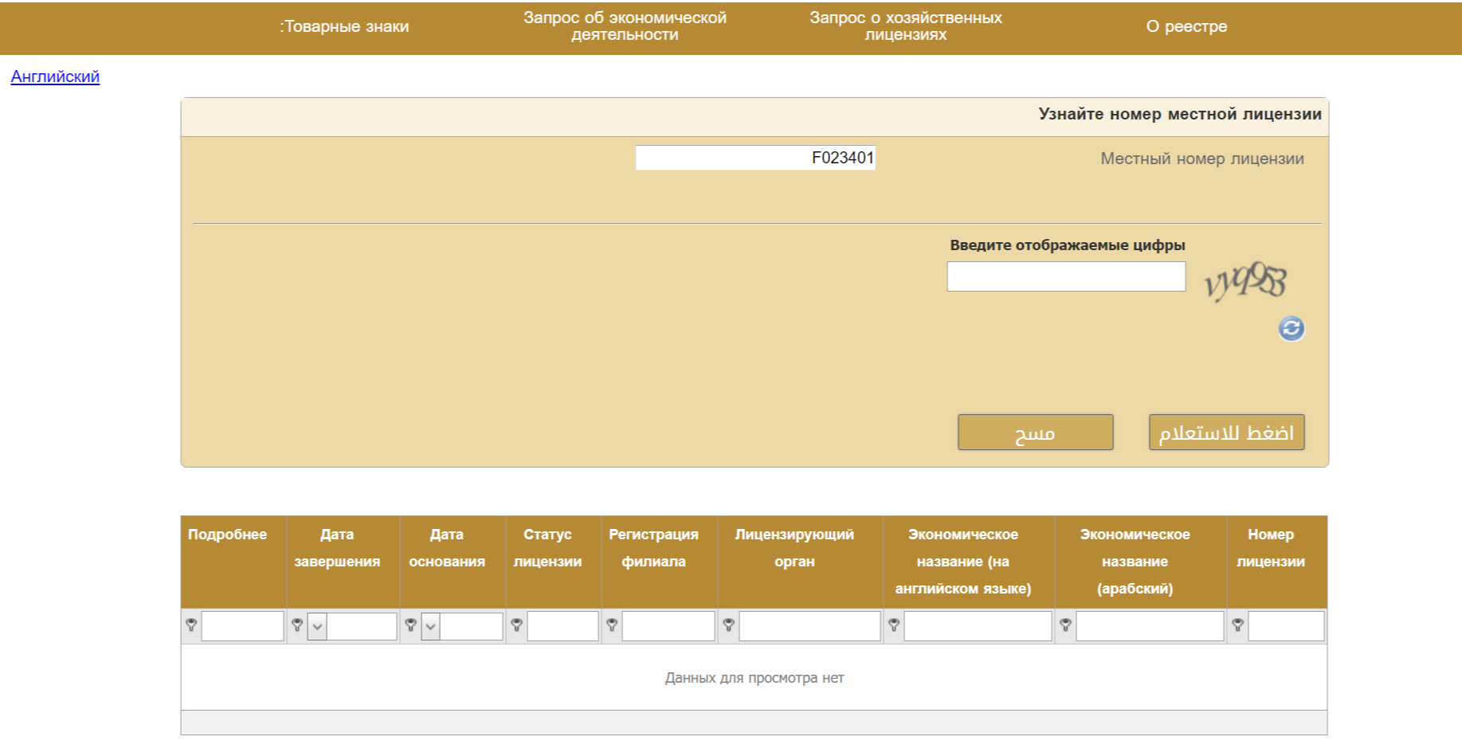Open Товарные знаки menu
This screenshot has height=756, width=1462.
pyautogui.click(x=344, y=26)
